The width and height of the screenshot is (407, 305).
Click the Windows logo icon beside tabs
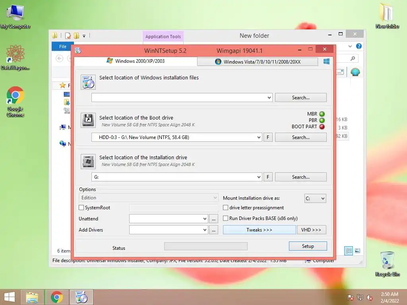click(327, 62)
